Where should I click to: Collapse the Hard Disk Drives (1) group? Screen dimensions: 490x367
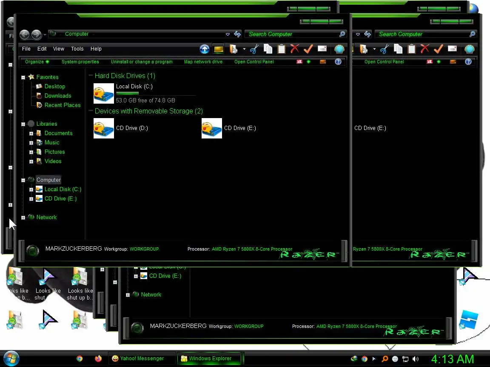coord(91,76)
